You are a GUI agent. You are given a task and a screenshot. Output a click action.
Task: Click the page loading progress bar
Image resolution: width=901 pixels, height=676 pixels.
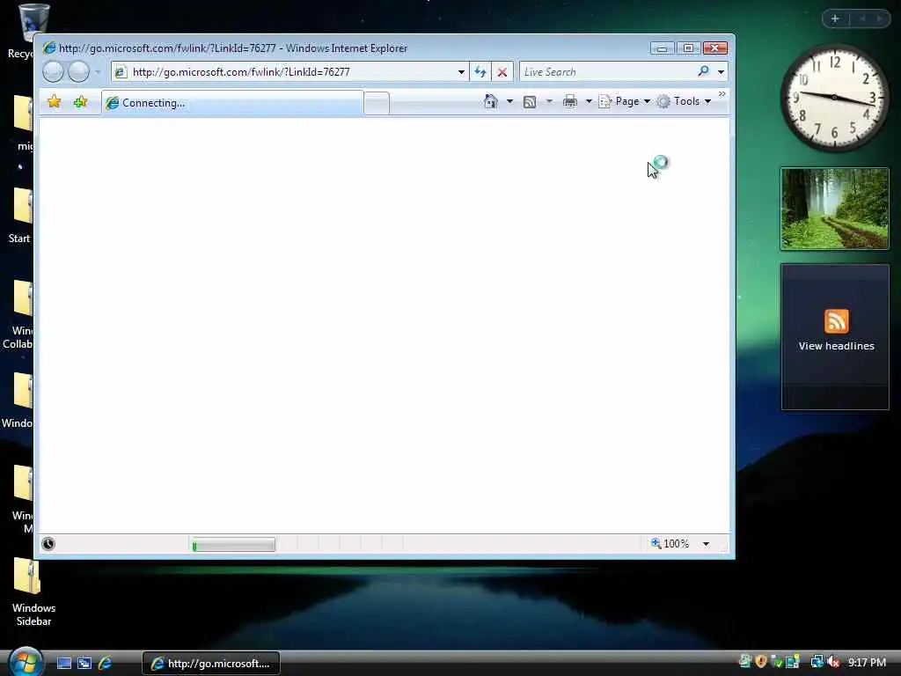(x=233, y=544)
